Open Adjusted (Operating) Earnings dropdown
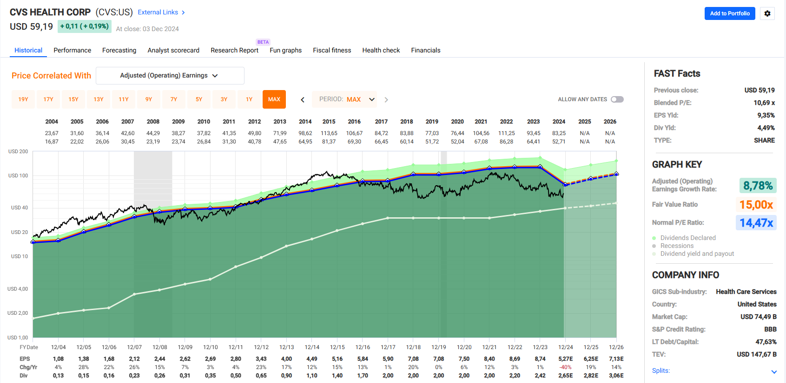786x383 pixels. pyautogui.click(x=170, y=76)
